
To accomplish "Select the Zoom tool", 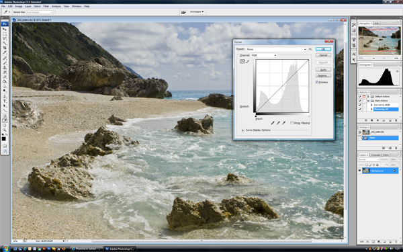I will [x=5, y=130].
